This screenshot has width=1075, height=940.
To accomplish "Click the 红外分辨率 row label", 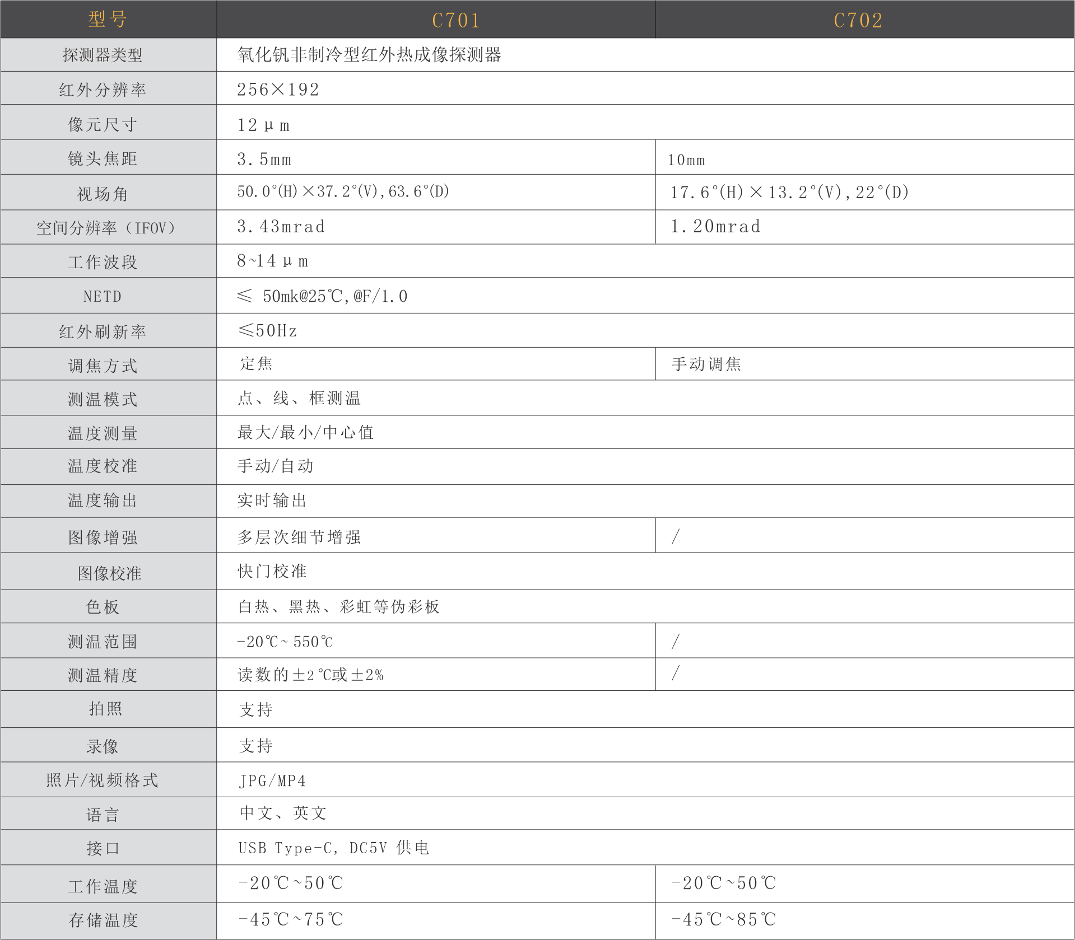I will [103, 90].
